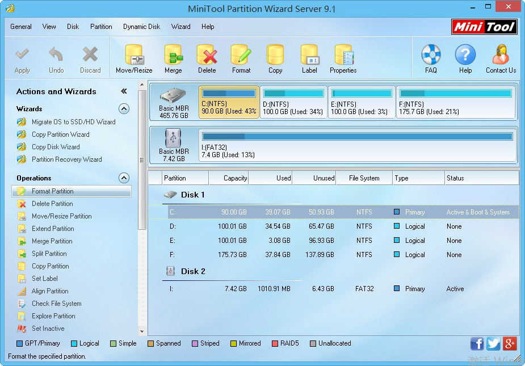The height and width of the screenshot is (366, 525).
Task: Select the D:(NTFS) partition block in disk map
Action: 293,102
